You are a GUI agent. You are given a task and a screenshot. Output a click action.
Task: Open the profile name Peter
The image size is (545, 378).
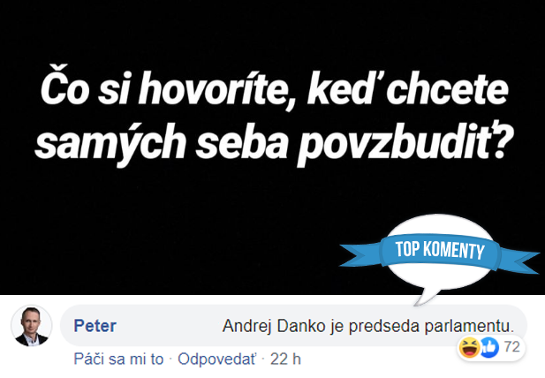tap(95, 326)
